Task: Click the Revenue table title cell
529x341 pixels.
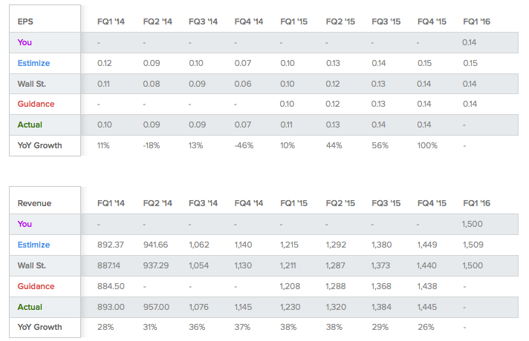Action: [45, 200]
